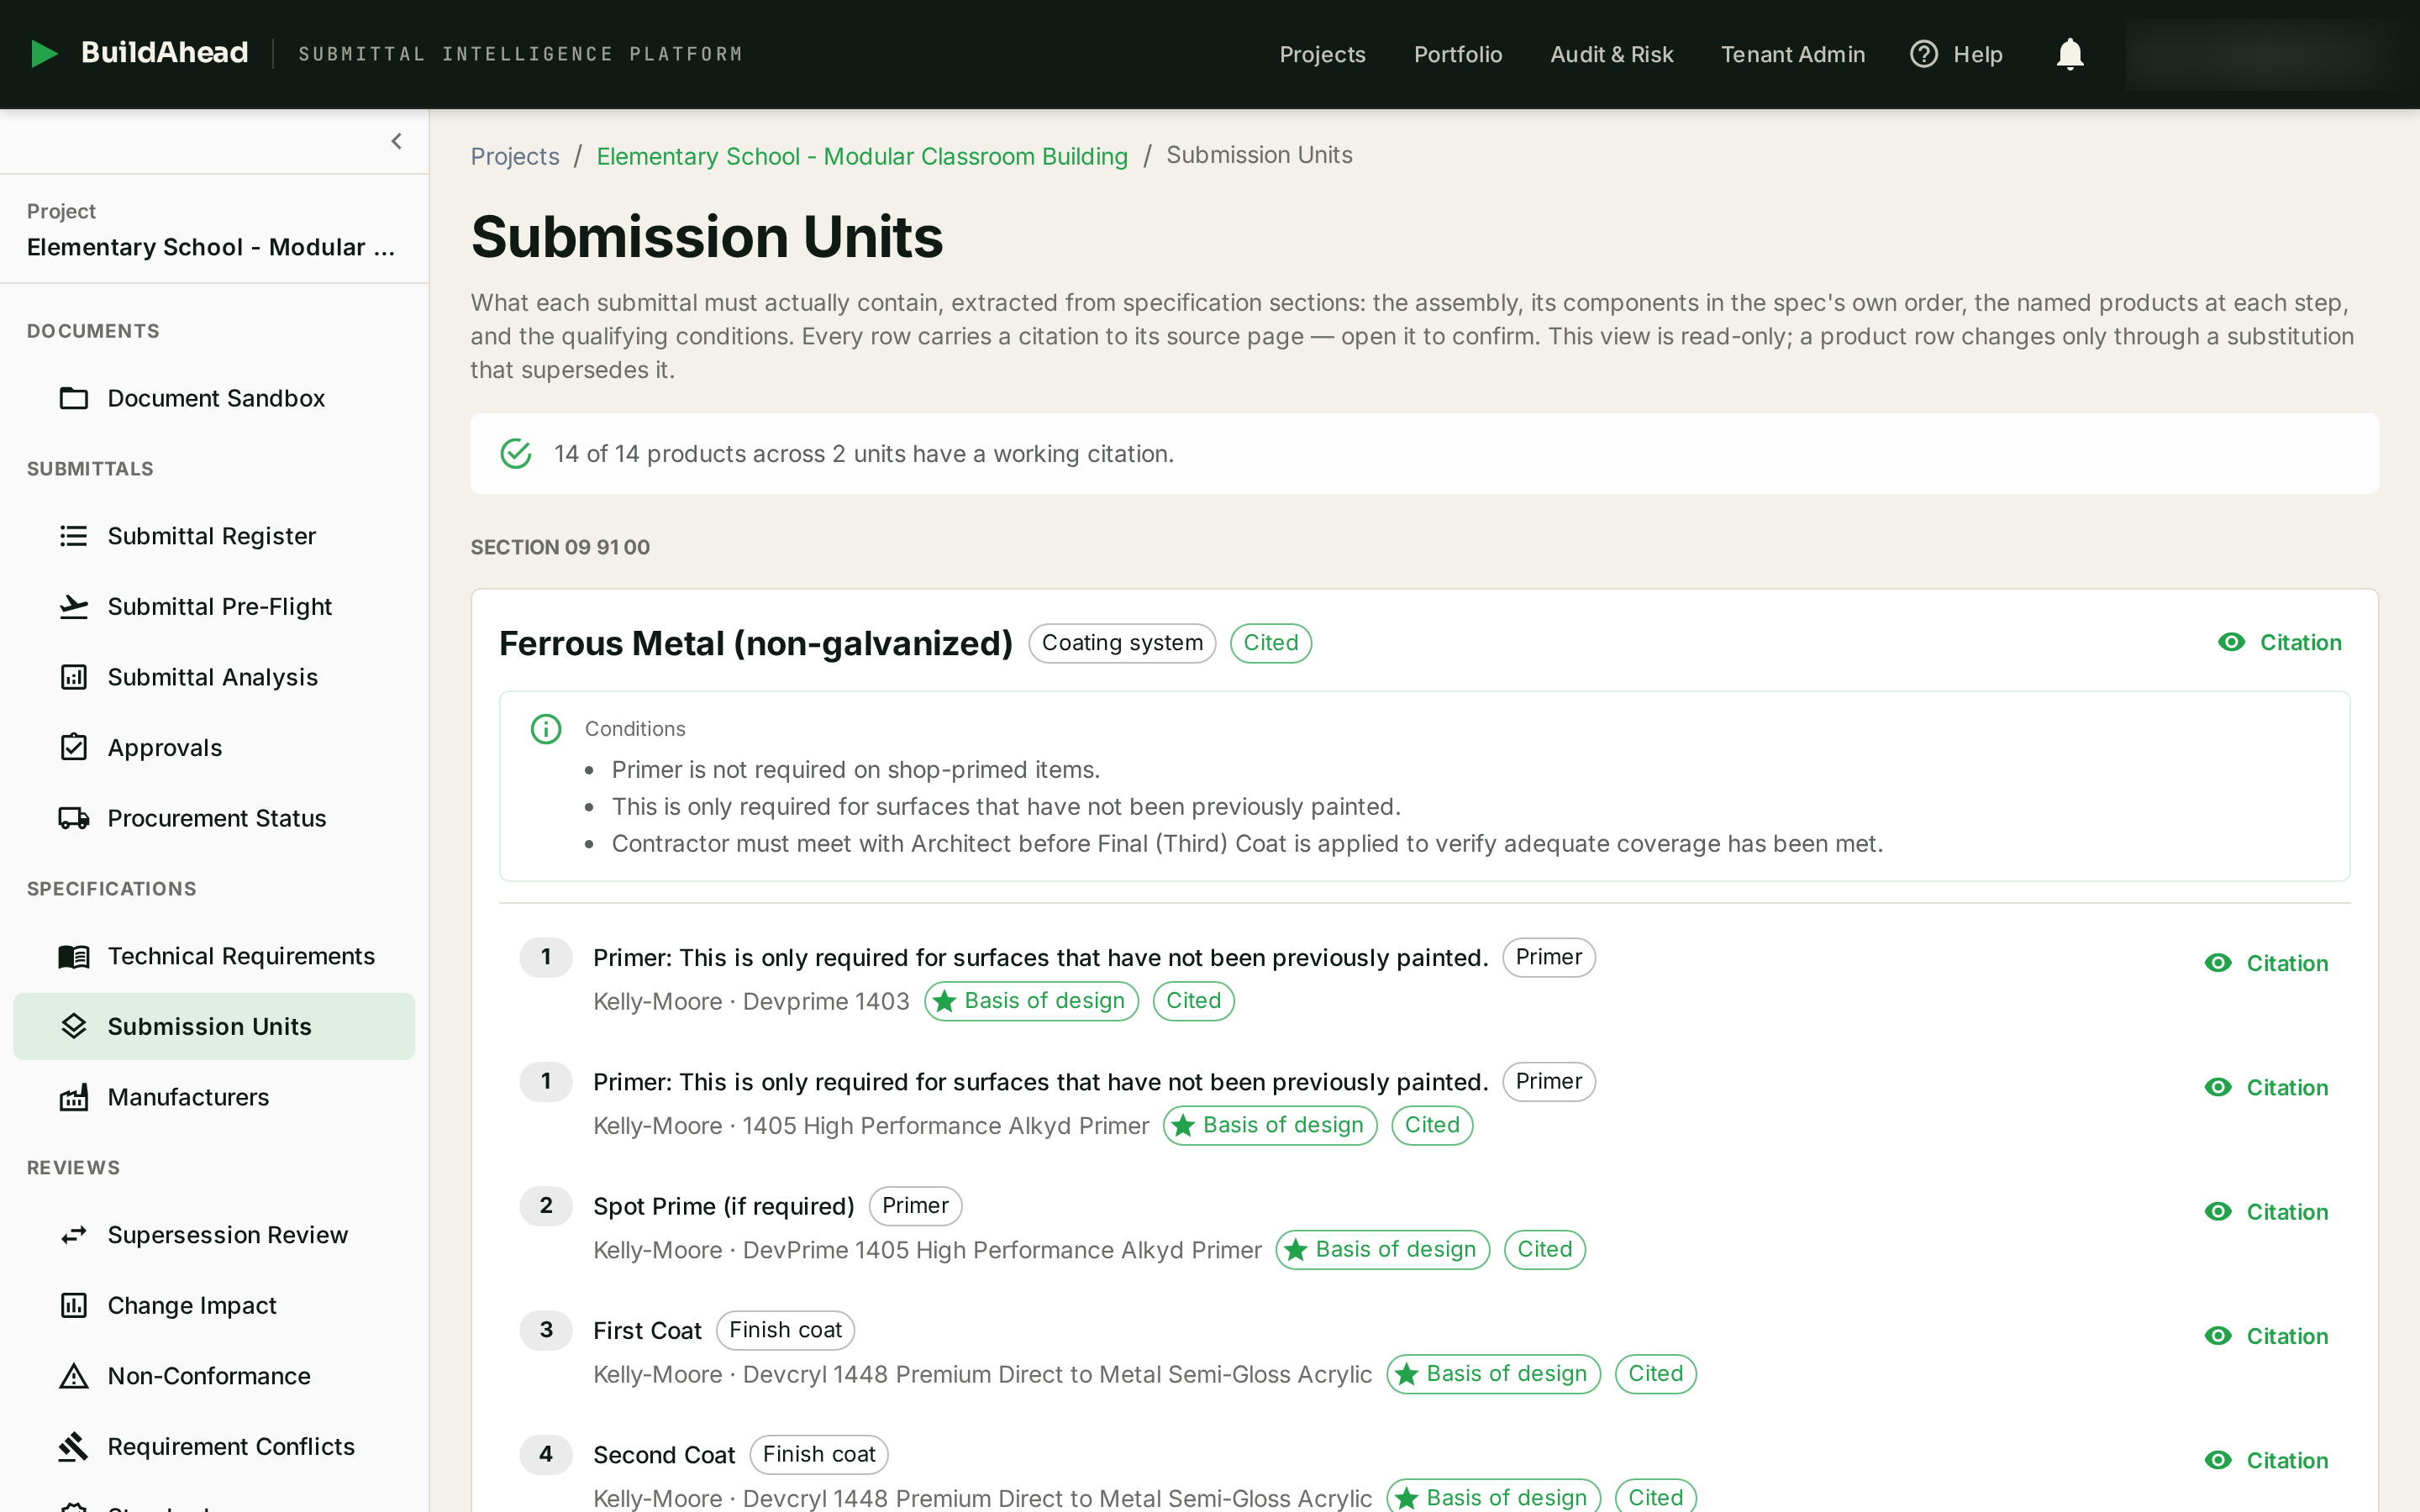Select Change Impact in the sidebar
The height and width of the screenshot is (1512, 2420).
pyautogui.click(x=214, y=1305)
